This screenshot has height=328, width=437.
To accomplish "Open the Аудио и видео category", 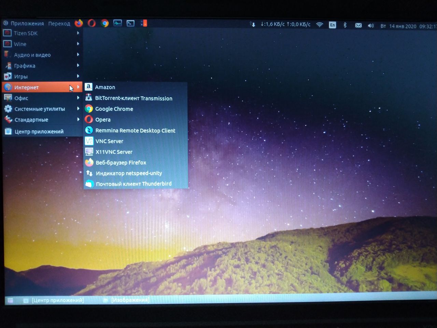I will (x=42, y=55).
